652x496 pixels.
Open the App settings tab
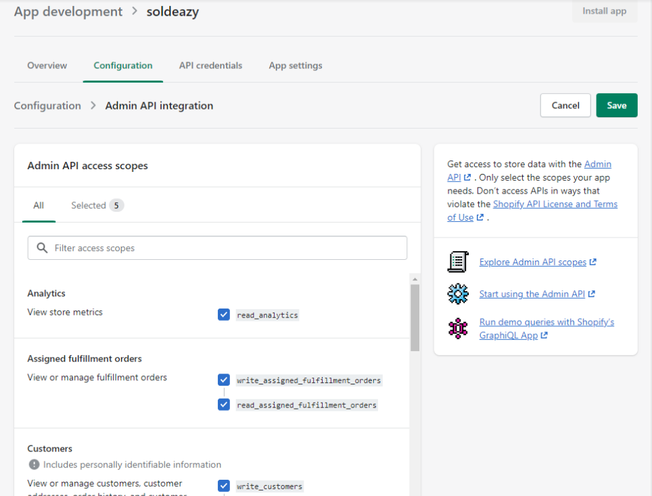(x=296, y=66)
